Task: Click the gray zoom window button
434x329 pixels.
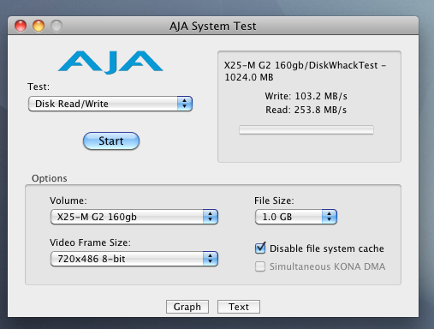Action: [x=56, y=26]
